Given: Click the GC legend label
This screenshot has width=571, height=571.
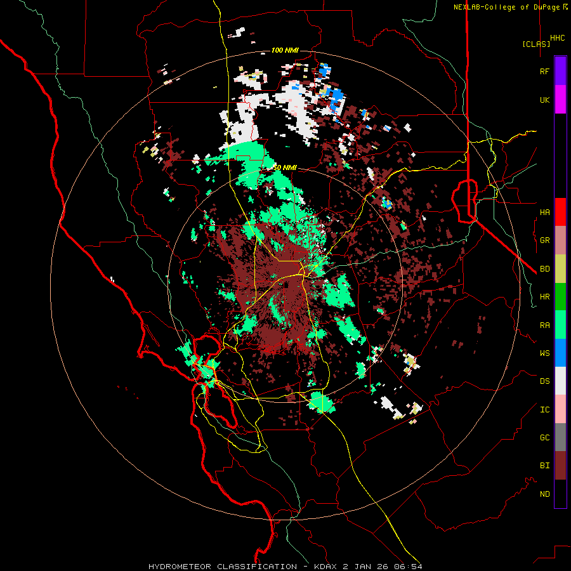Looking at the screenshot, I should [x=544, y=438].
